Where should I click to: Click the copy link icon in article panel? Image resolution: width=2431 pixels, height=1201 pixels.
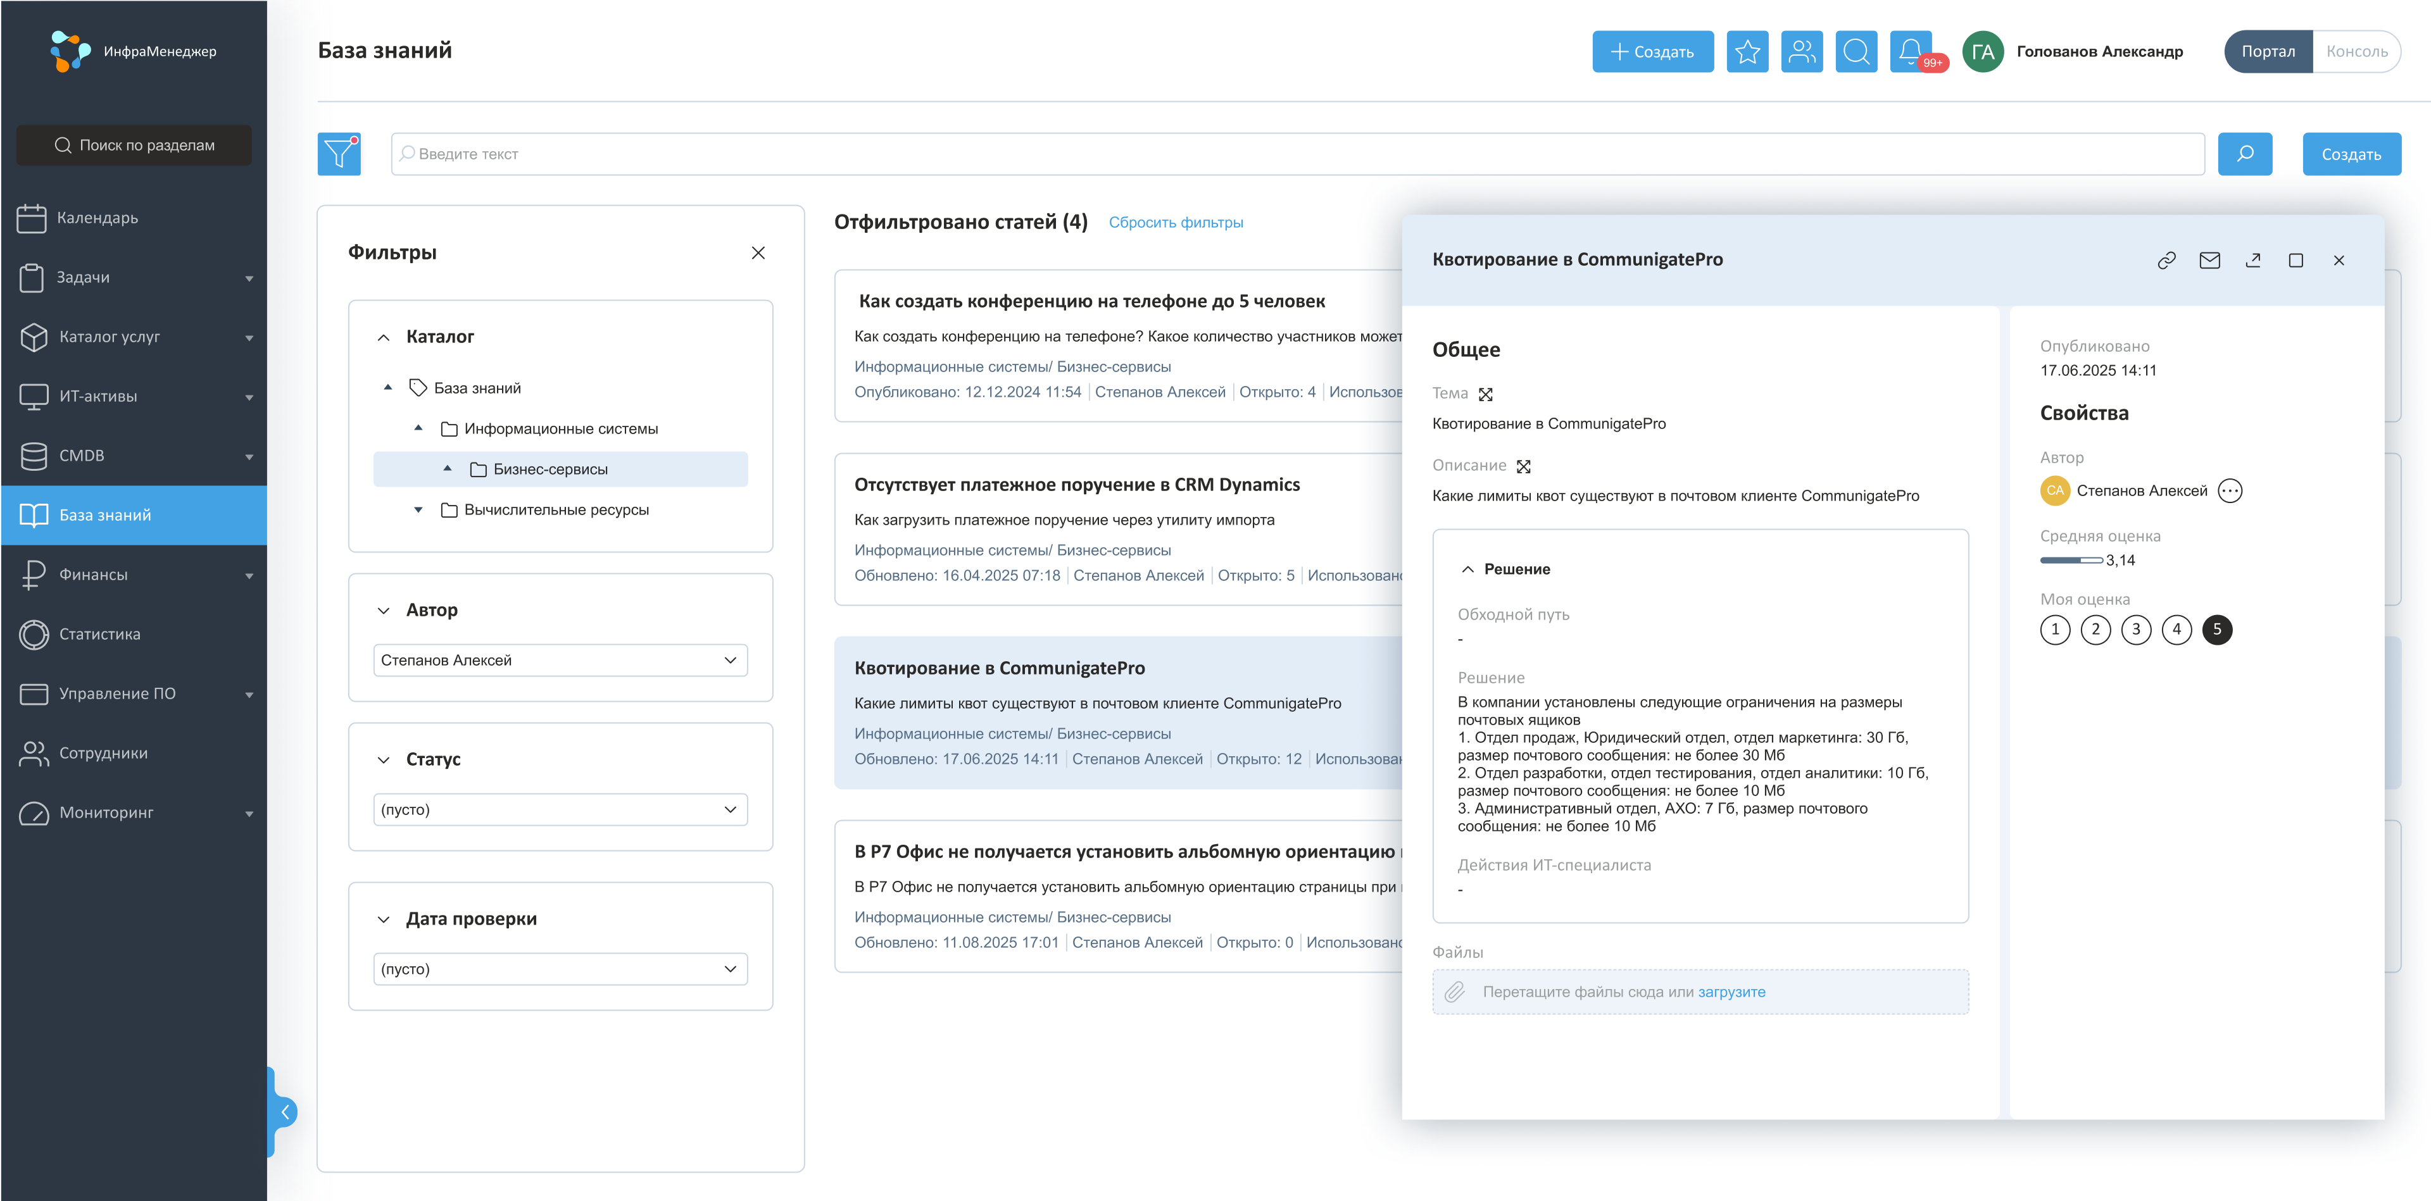pos(2166,261)
